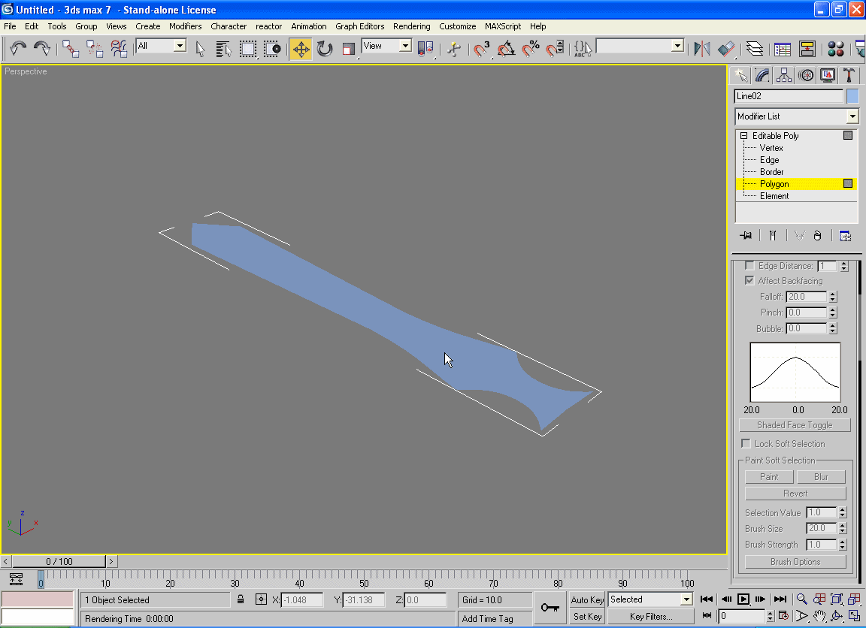The width and height of the screenshot is (866, 628).
Task: Click the Select Object arrow tool
Action: [200, 50]
